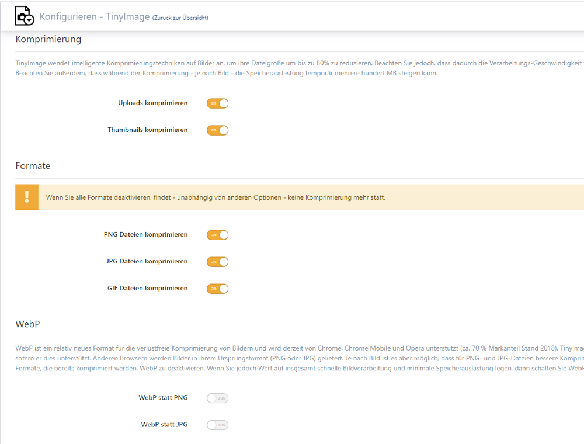
Task: Click the 'Konfigurieren - TinyImage' page title
Action: [x=94, y=16]
